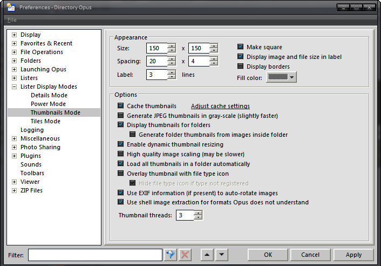Expand the ZIP Files category
Screen dimensions: 381x266
pos(15,190)
